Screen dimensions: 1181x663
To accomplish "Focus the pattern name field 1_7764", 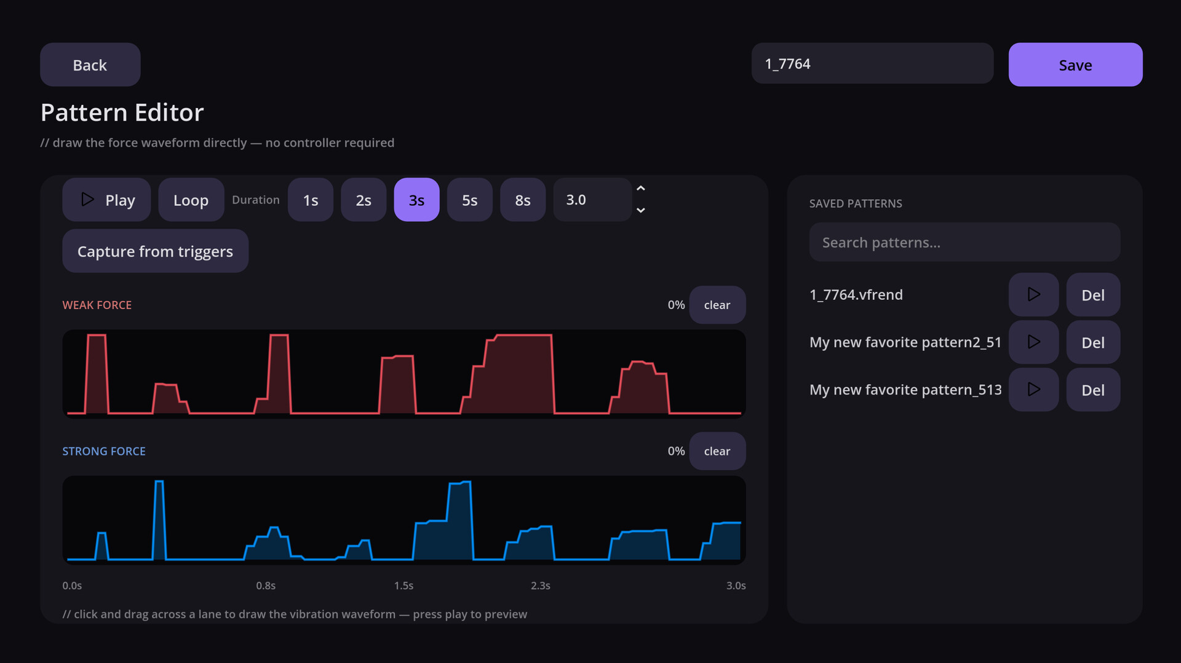I will tap(872, 64).
